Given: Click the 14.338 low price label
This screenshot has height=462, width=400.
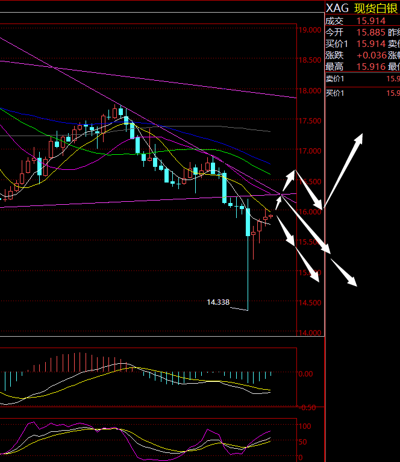Looking at the screenshot, I should [218, 302].
